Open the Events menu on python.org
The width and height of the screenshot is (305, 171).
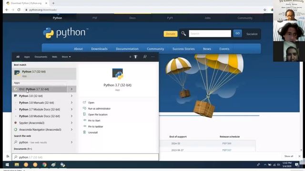coord(224,49)
